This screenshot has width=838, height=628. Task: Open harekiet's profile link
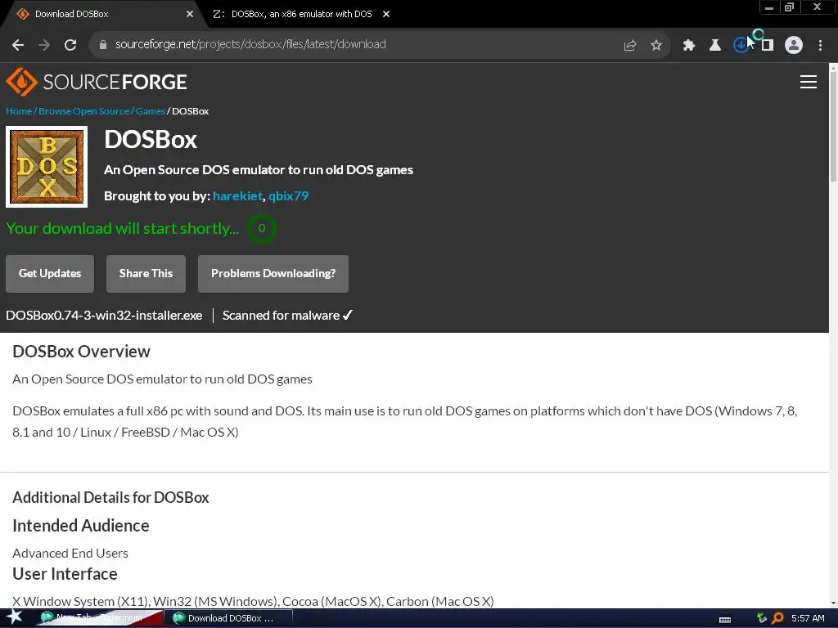(x=238, y=196)
